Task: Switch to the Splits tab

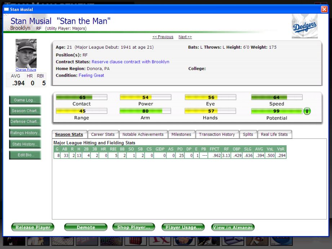Action: point(248,134)
